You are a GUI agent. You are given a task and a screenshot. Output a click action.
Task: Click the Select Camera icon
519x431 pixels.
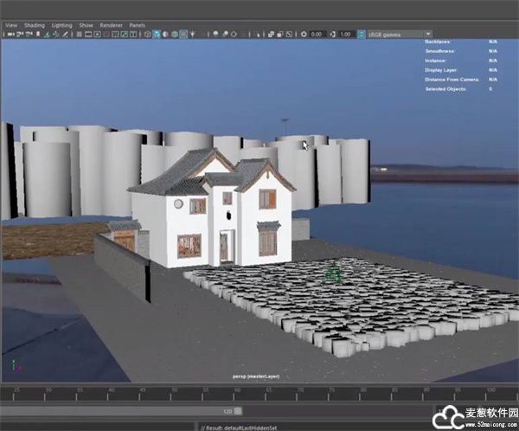pyautogui.click(x=10, y=35)
